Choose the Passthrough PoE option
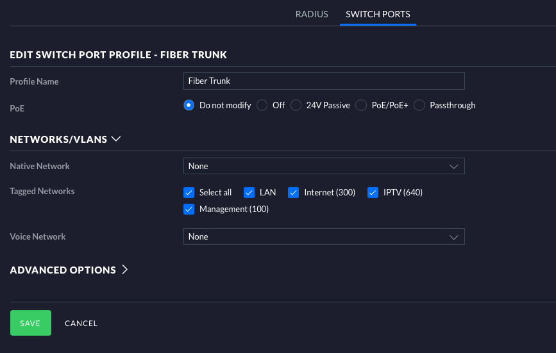Image resolution: width=556 pixels, height=353 pixels. 419,105
